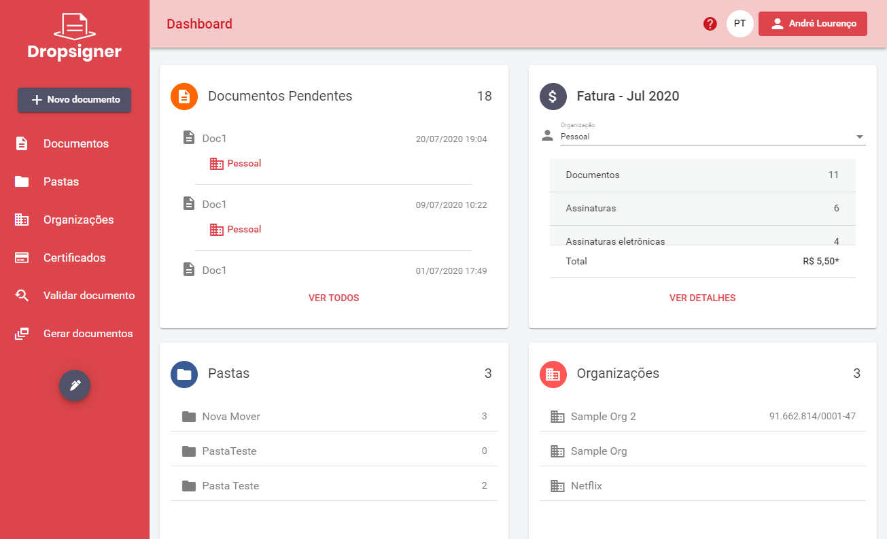887x539 pixels.
Task: Open the Organização dropdown arrow
Action: [x=860, y=137]
